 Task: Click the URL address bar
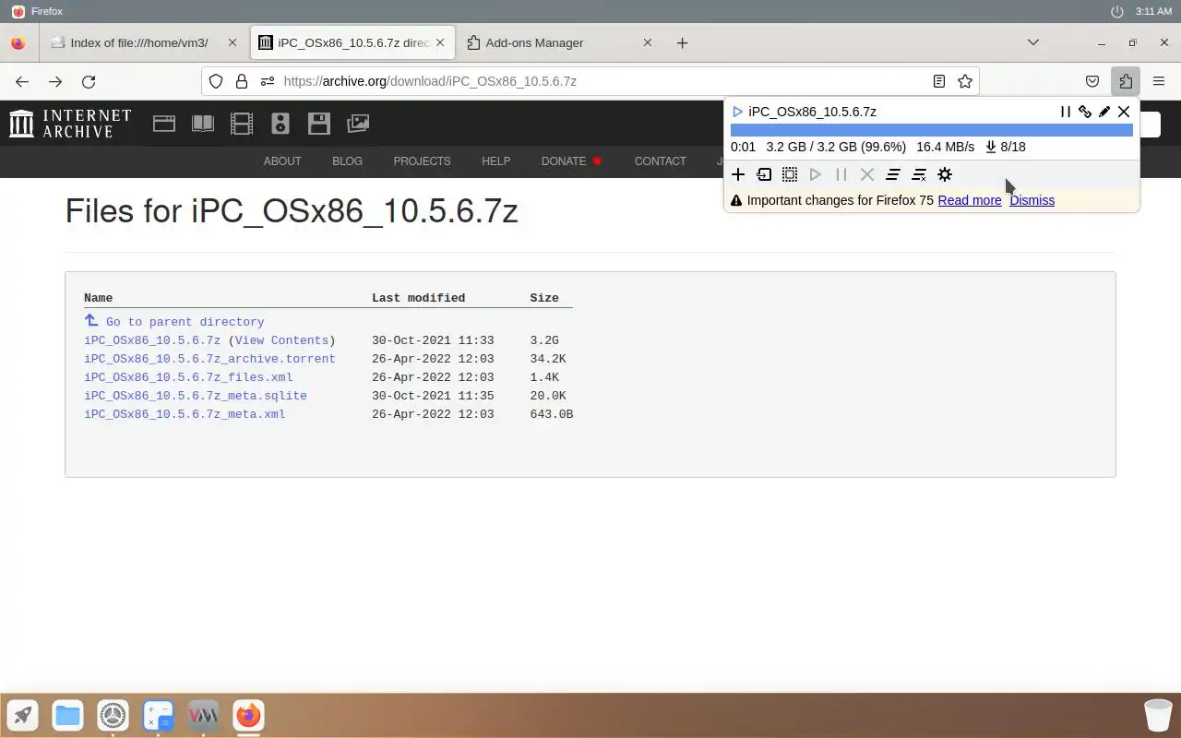590,81
